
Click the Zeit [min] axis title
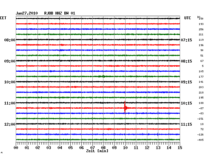(97, 151)
